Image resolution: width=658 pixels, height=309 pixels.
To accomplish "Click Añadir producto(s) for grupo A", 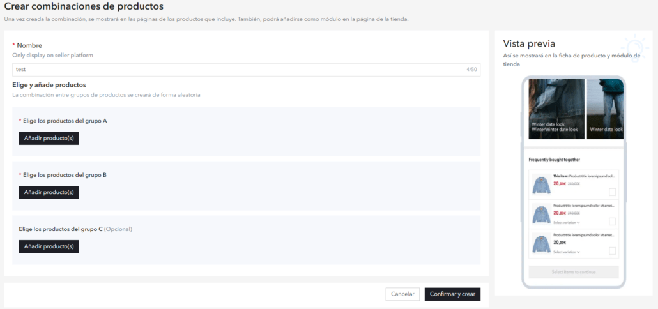I will (x=49, y=139).
